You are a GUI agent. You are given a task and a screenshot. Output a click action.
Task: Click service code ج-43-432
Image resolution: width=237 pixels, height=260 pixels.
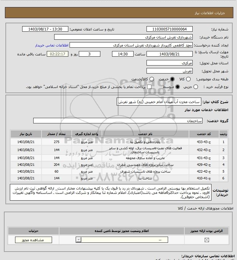tap(204, 150)
